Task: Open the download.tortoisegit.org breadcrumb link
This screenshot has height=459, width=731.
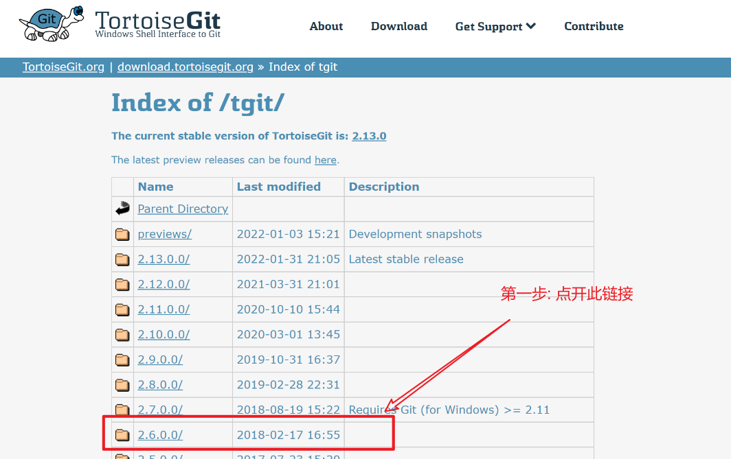Action: (185, 67)
